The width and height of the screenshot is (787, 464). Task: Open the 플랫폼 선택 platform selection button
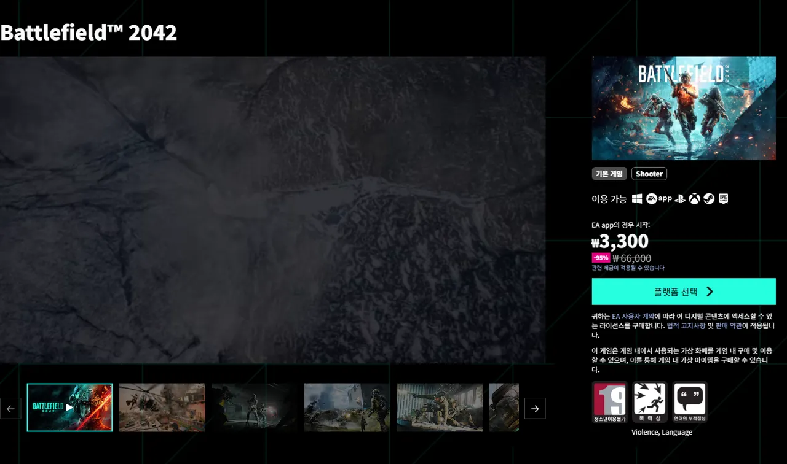(x=684, y=292)
